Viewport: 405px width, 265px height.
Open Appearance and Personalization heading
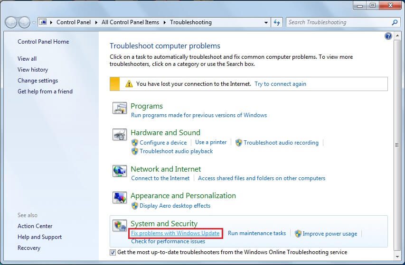pyautogui.click(x=183, y=196)
